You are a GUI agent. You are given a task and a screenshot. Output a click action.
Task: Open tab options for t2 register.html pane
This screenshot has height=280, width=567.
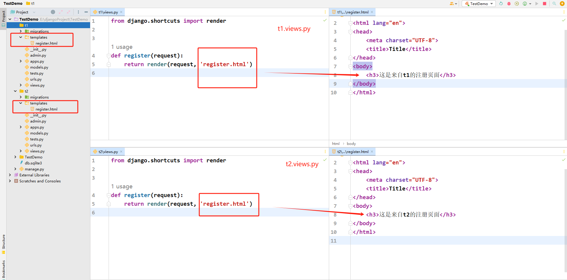tap(564, 152)
